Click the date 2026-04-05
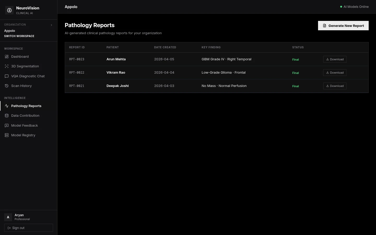Viewport: 376px width, 235px height. click(x=164, y=59)
